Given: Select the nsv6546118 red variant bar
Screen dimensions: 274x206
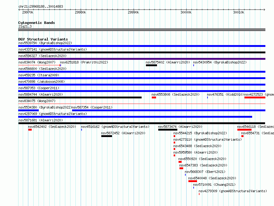Looking at the screenshot, I should tap(244, 130).
